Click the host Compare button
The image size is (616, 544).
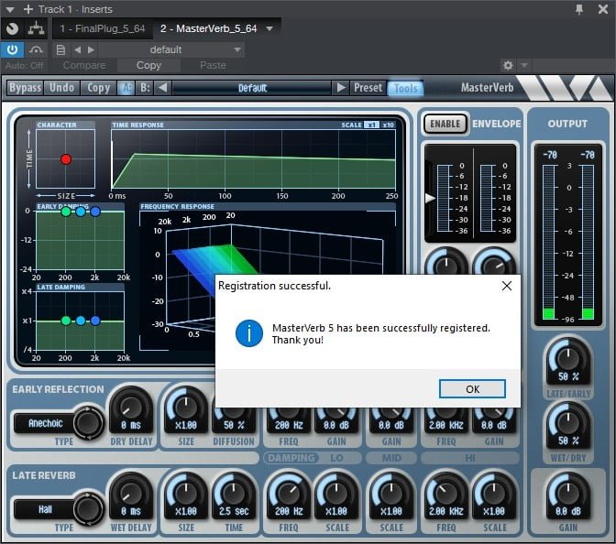[x=84, y=65]
